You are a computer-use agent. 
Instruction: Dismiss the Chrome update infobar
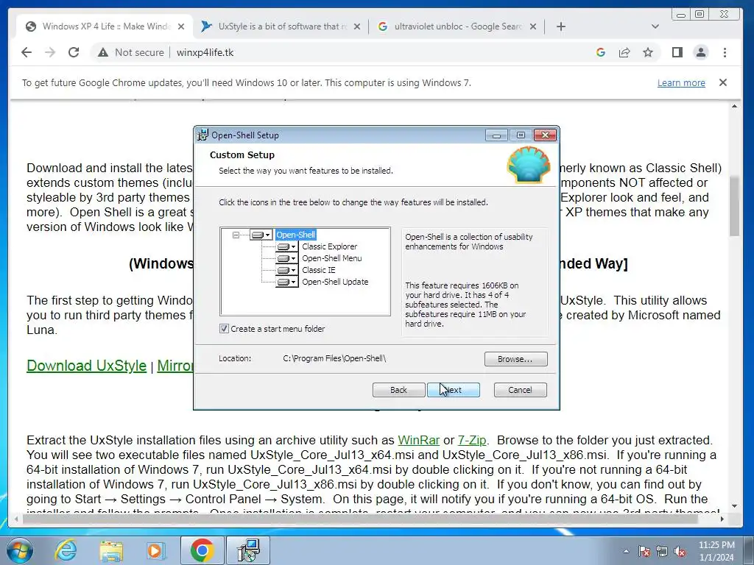pos(723,82)
